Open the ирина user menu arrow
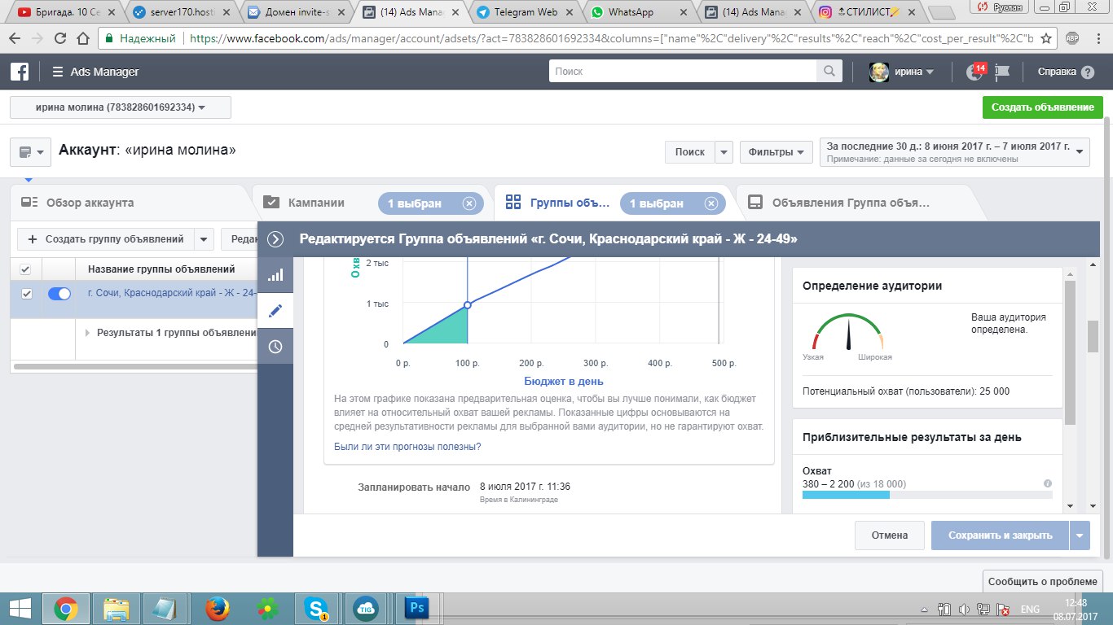The image size is (1113, 625). (x=930, y=72)
